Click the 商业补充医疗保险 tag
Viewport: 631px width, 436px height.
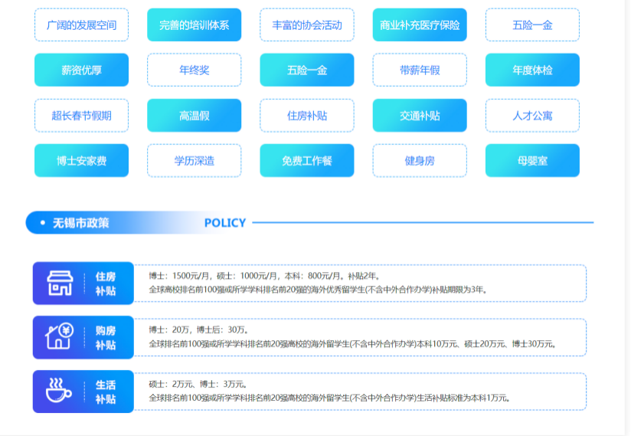420,25
